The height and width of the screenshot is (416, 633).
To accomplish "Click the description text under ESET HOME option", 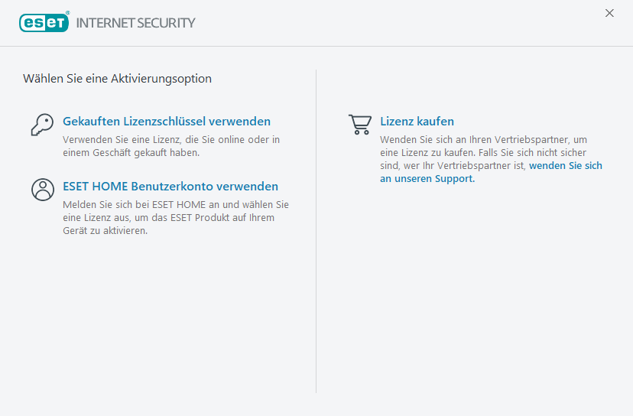I will pyautogui.click(x=175, y=218).
